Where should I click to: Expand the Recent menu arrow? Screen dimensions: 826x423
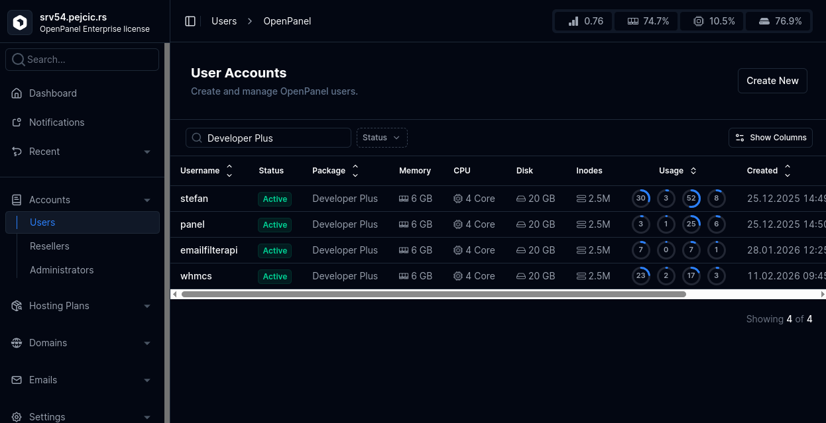[147, 152]
